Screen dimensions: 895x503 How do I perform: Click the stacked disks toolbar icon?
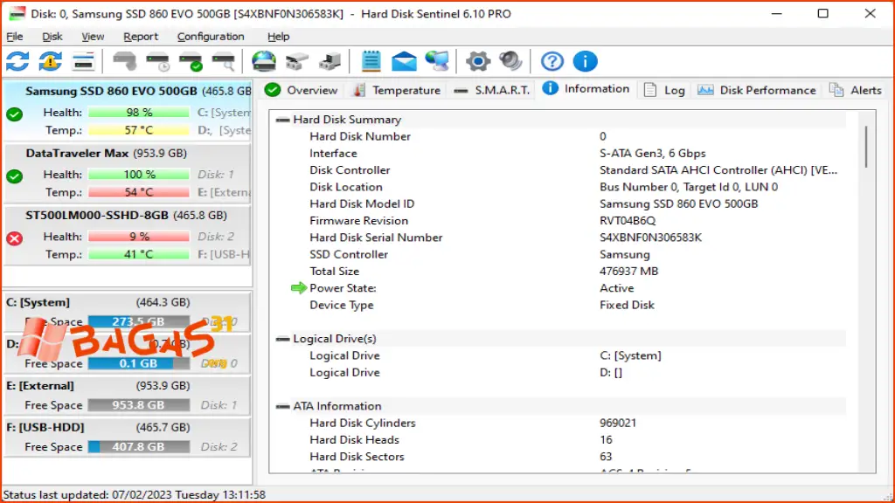pos(297,62)
